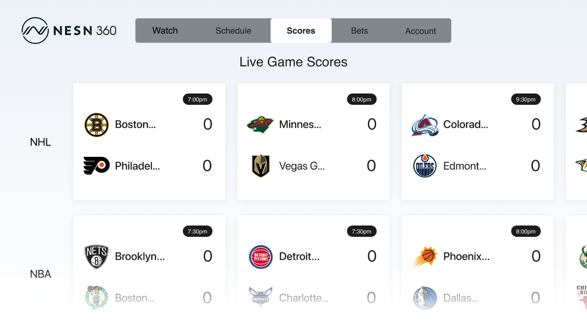The image size is (587, 330).
Task: Switch to the Bets tab
Action: [x=360, y=30]
